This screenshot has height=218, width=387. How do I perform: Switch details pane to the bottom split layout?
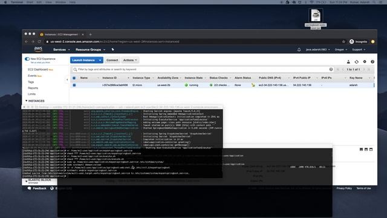(366, 150)
